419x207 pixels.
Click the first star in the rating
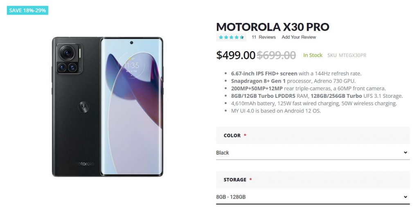tap(221, 37)
